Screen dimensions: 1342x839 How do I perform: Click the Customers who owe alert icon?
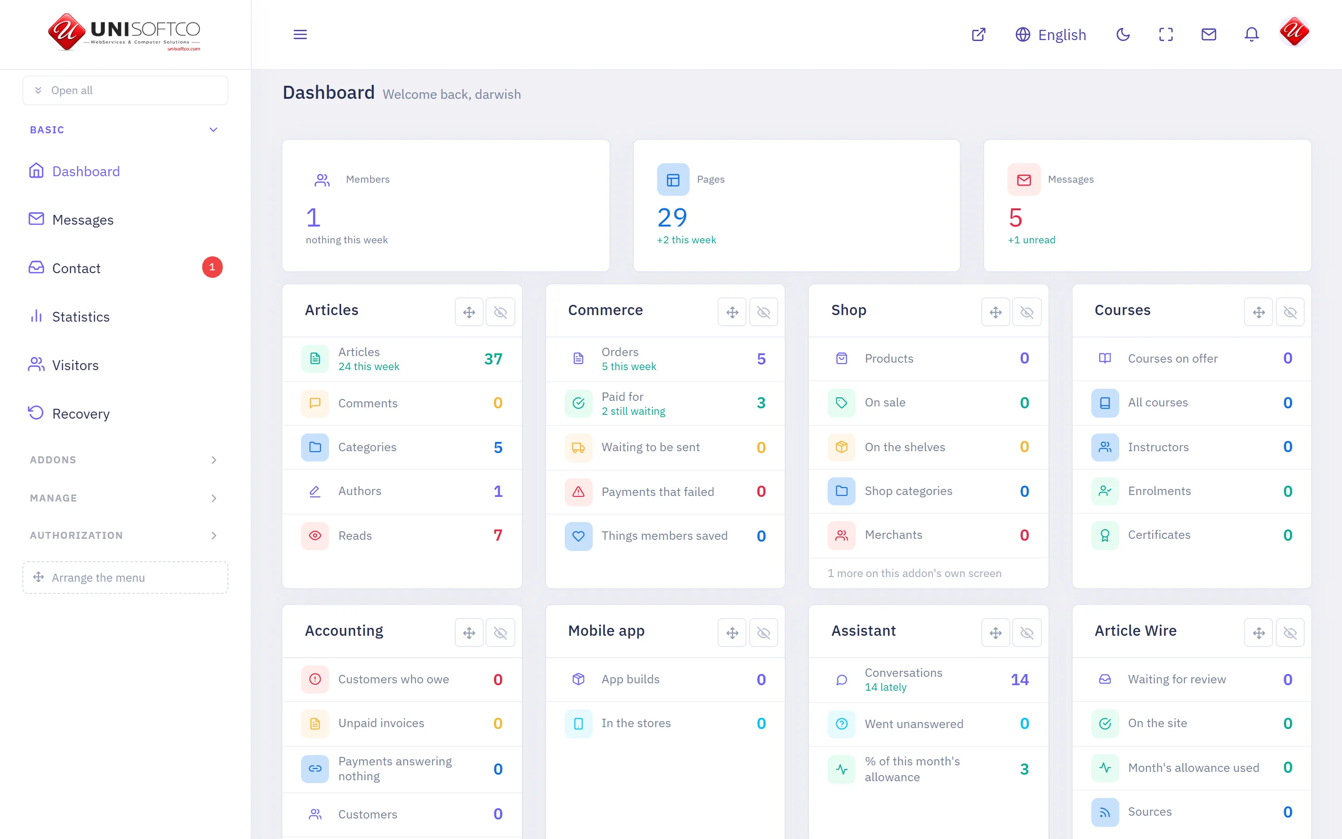tap(315, 679)
